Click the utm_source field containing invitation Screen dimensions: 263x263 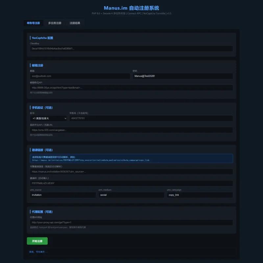[63, 195]
